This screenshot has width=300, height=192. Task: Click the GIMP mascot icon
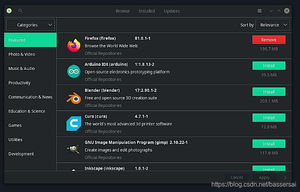pyautogui.click(x=74, y=149)
